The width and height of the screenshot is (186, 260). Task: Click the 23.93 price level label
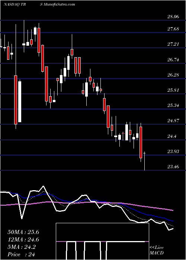[173, 152]
